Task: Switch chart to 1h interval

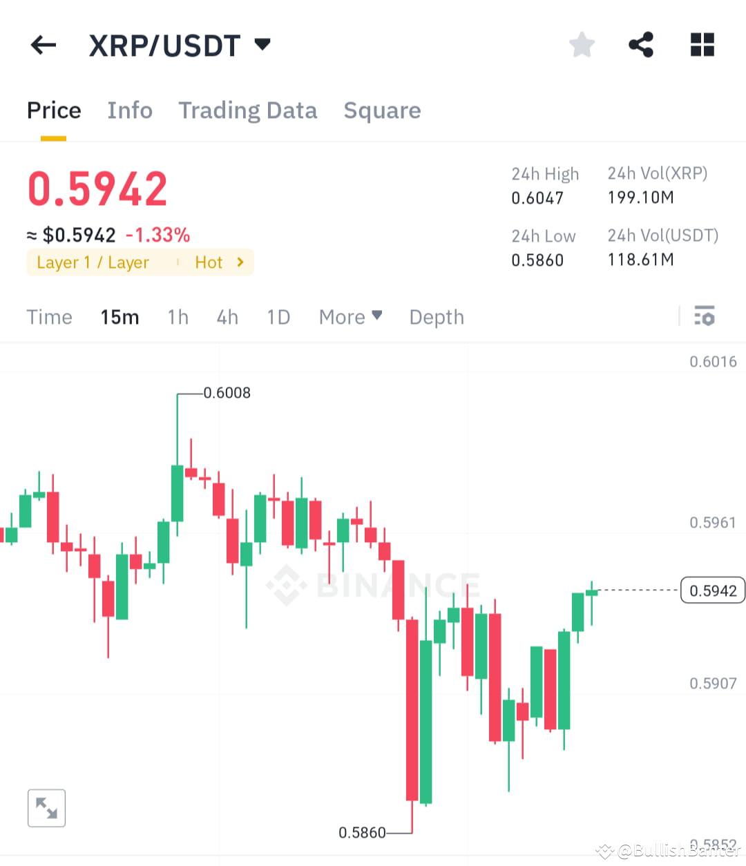Action: coord(178,316)
